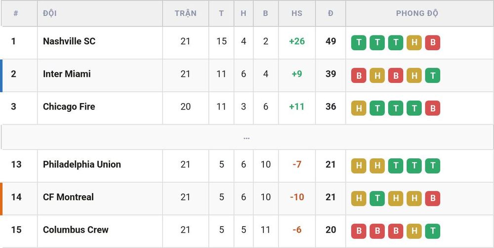
Task: Open the Inter Miami team link
Action: 67,74
